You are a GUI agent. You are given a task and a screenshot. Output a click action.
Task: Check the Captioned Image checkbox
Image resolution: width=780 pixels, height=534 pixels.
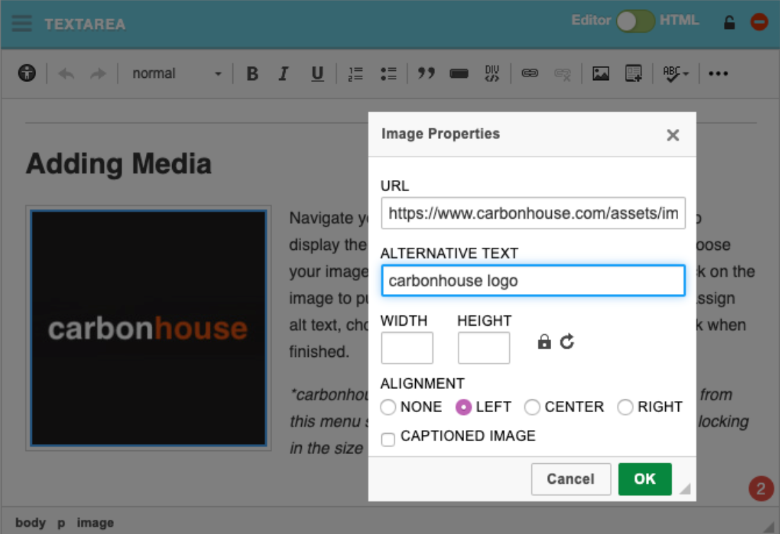(x=388, y=440)
